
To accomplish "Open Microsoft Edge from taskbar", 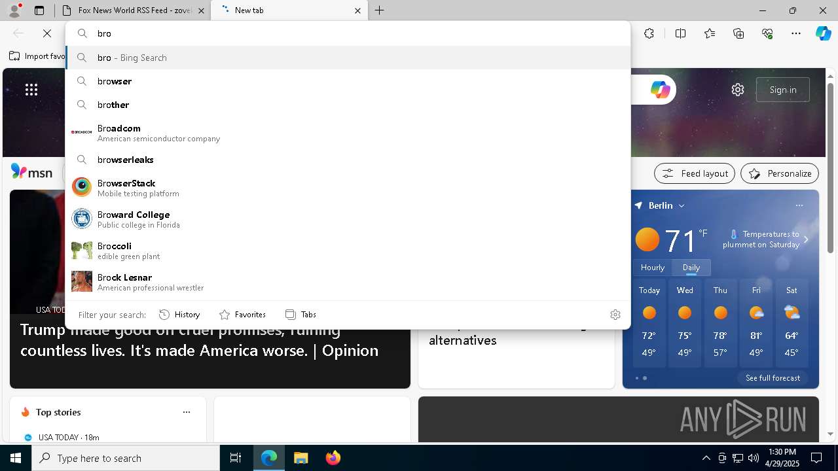I will click(269, 458).
